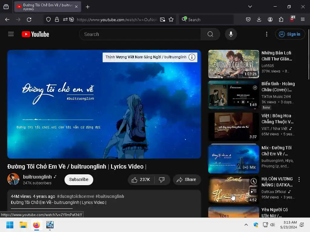Click the video player to pause
Screen dimensions: 310x232
104,104
